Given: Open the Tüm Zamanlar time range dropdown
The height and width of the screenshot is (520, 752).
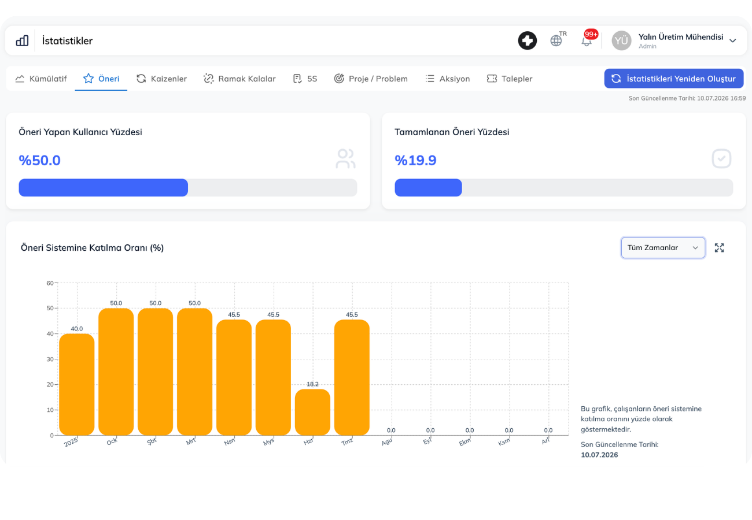Looking at the screenshot, I should [663, 248].
